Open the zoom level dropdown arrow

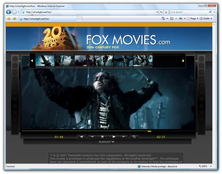211,166
